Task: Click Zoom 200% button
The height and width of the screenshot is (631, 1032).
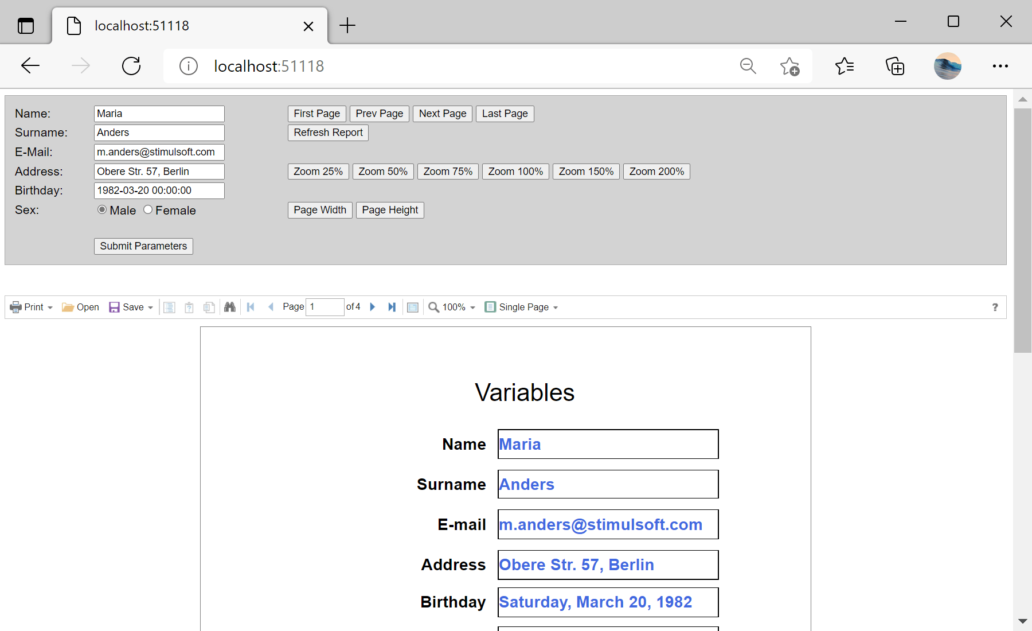Action: tap(656, 171)
